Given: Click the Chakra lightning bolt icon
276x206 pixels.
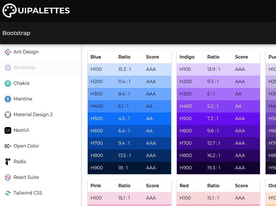Looking at the screenshot, I should (x=8, y=83).
